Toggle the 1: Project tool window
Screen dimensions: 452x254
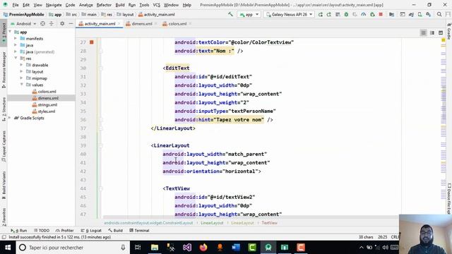(x=4, y=32)
